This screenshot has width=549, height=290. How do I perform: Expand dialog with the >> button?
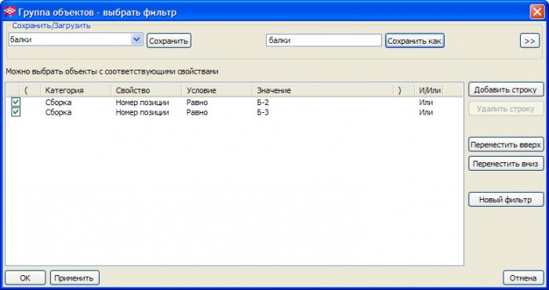point(529,41)
